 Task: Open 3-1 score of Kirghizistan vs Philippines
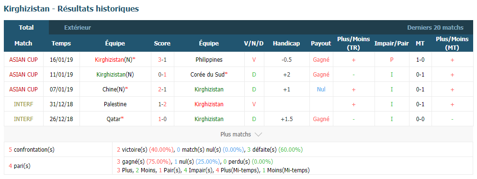162,60
